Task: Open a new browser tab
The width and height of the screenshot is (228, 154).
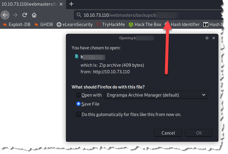Action: (71, 4)
